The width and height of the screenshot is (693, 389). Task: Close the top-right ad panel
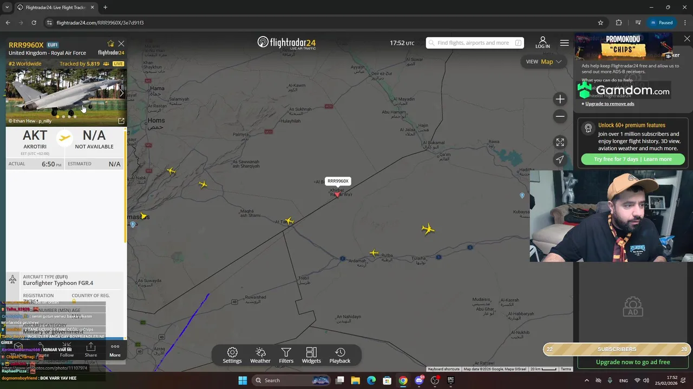687,39
